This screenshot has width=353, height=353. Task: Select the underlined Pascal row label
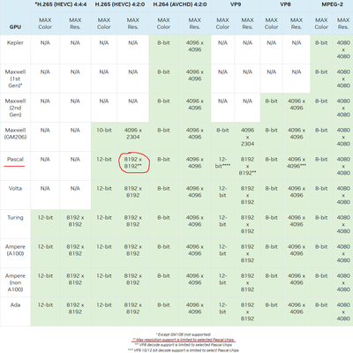click(15, 159)
